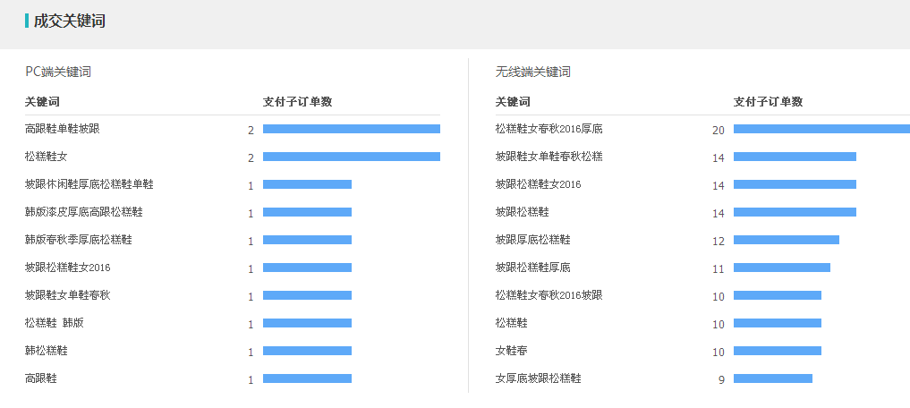Open keyword 女厚底坡跟松糕鞋
The height and width of the screenshot is (408, 910).
(x=539, y=378)
